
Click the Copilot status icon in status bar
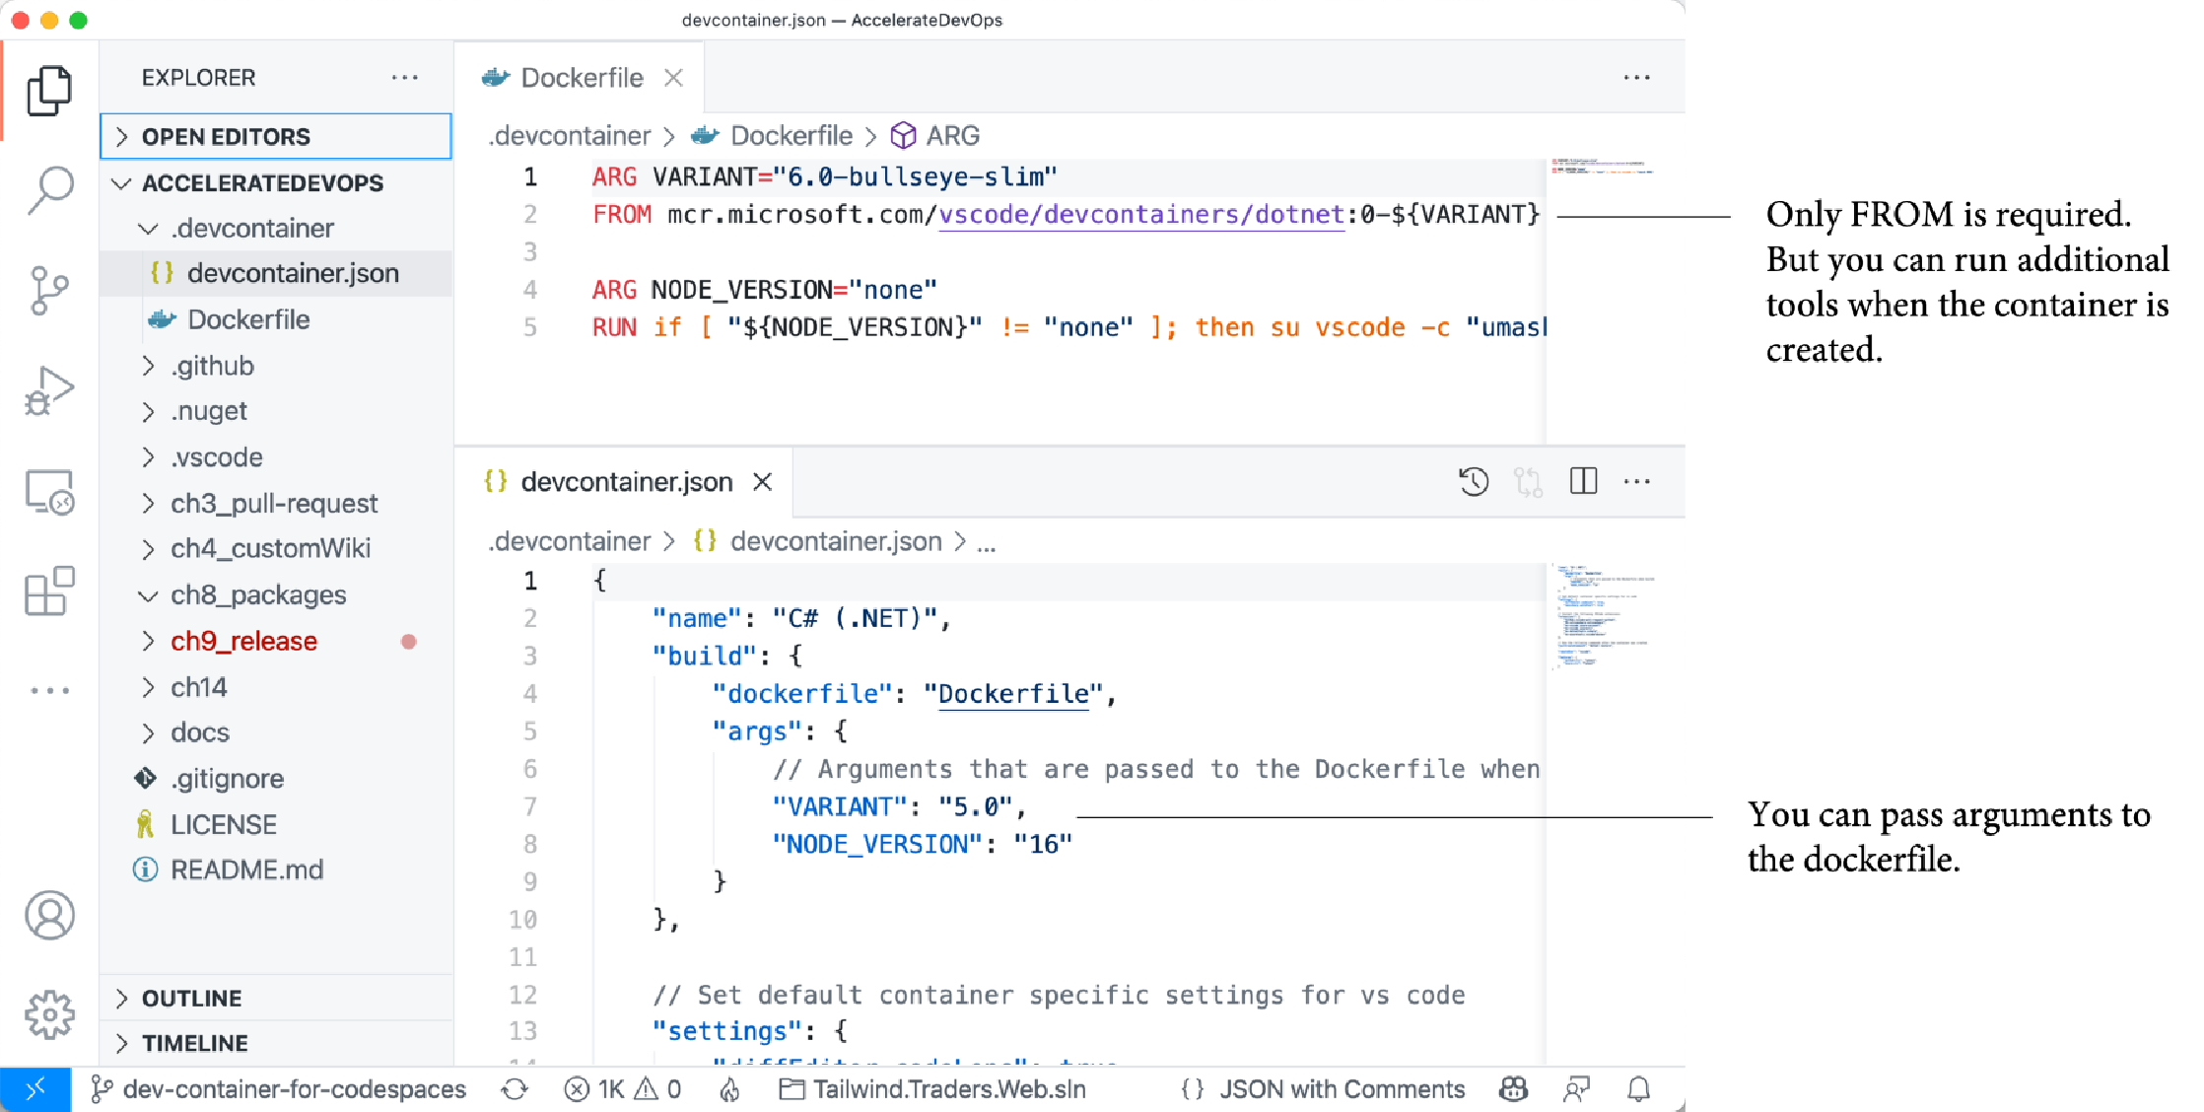click(x=1513, y=1089)
